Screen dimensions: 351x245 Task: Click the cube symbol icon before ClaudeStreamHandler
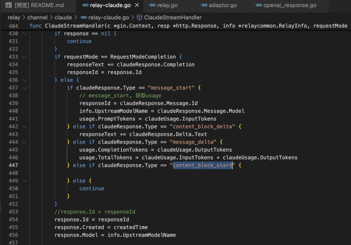point(140,17)
